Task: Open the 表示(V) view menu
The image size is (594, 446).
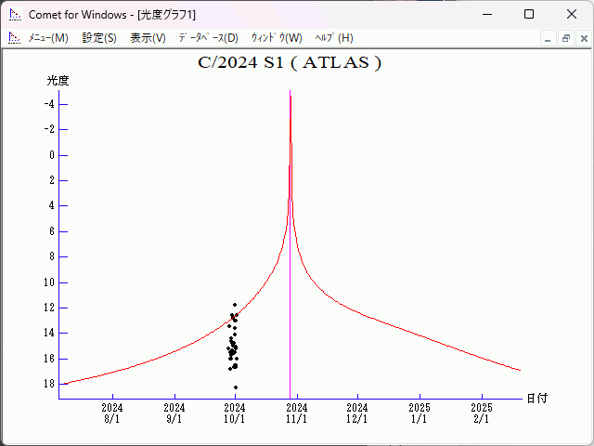Action: click(148, 38)
